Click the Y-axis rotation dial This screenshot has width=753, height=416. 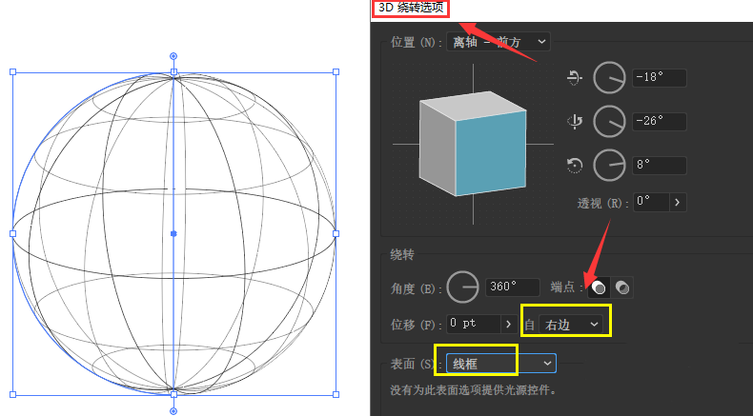coord(609,122)
